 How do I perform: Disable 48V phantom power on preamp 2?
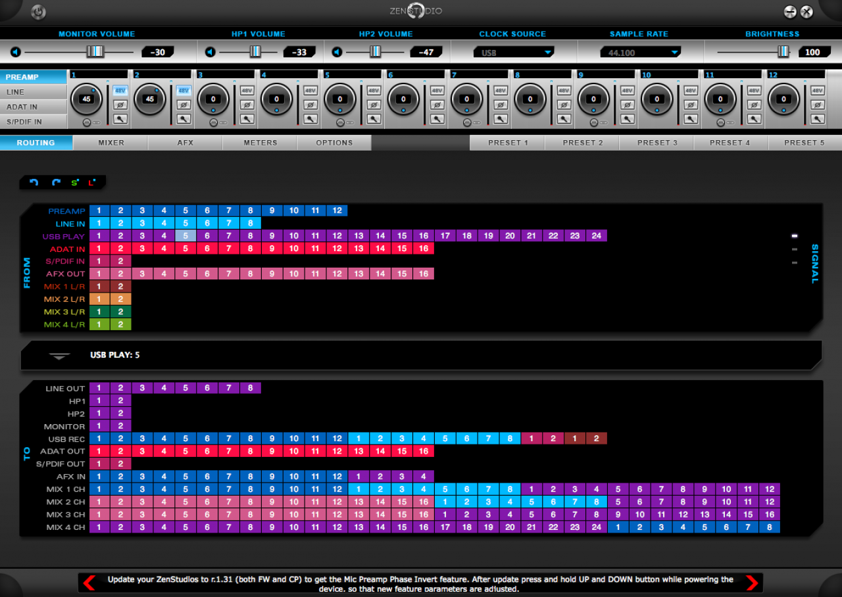point(184,91)
